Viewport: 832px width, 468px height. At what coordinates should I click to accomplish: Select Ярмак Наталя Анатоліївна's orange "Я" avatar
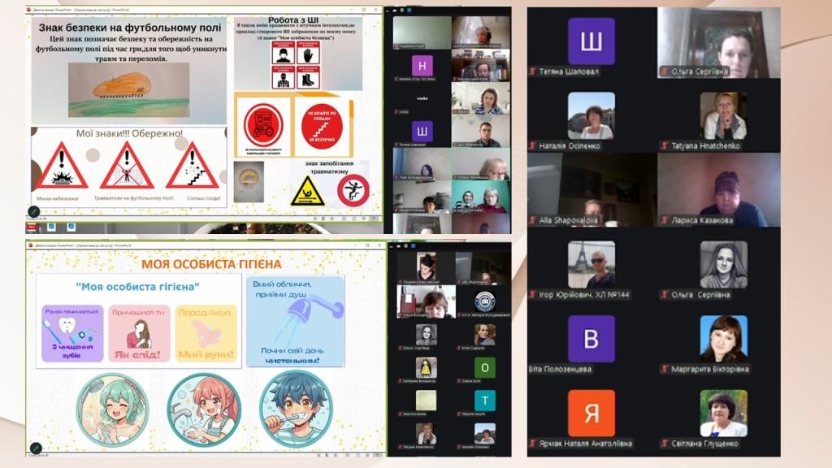591,413
